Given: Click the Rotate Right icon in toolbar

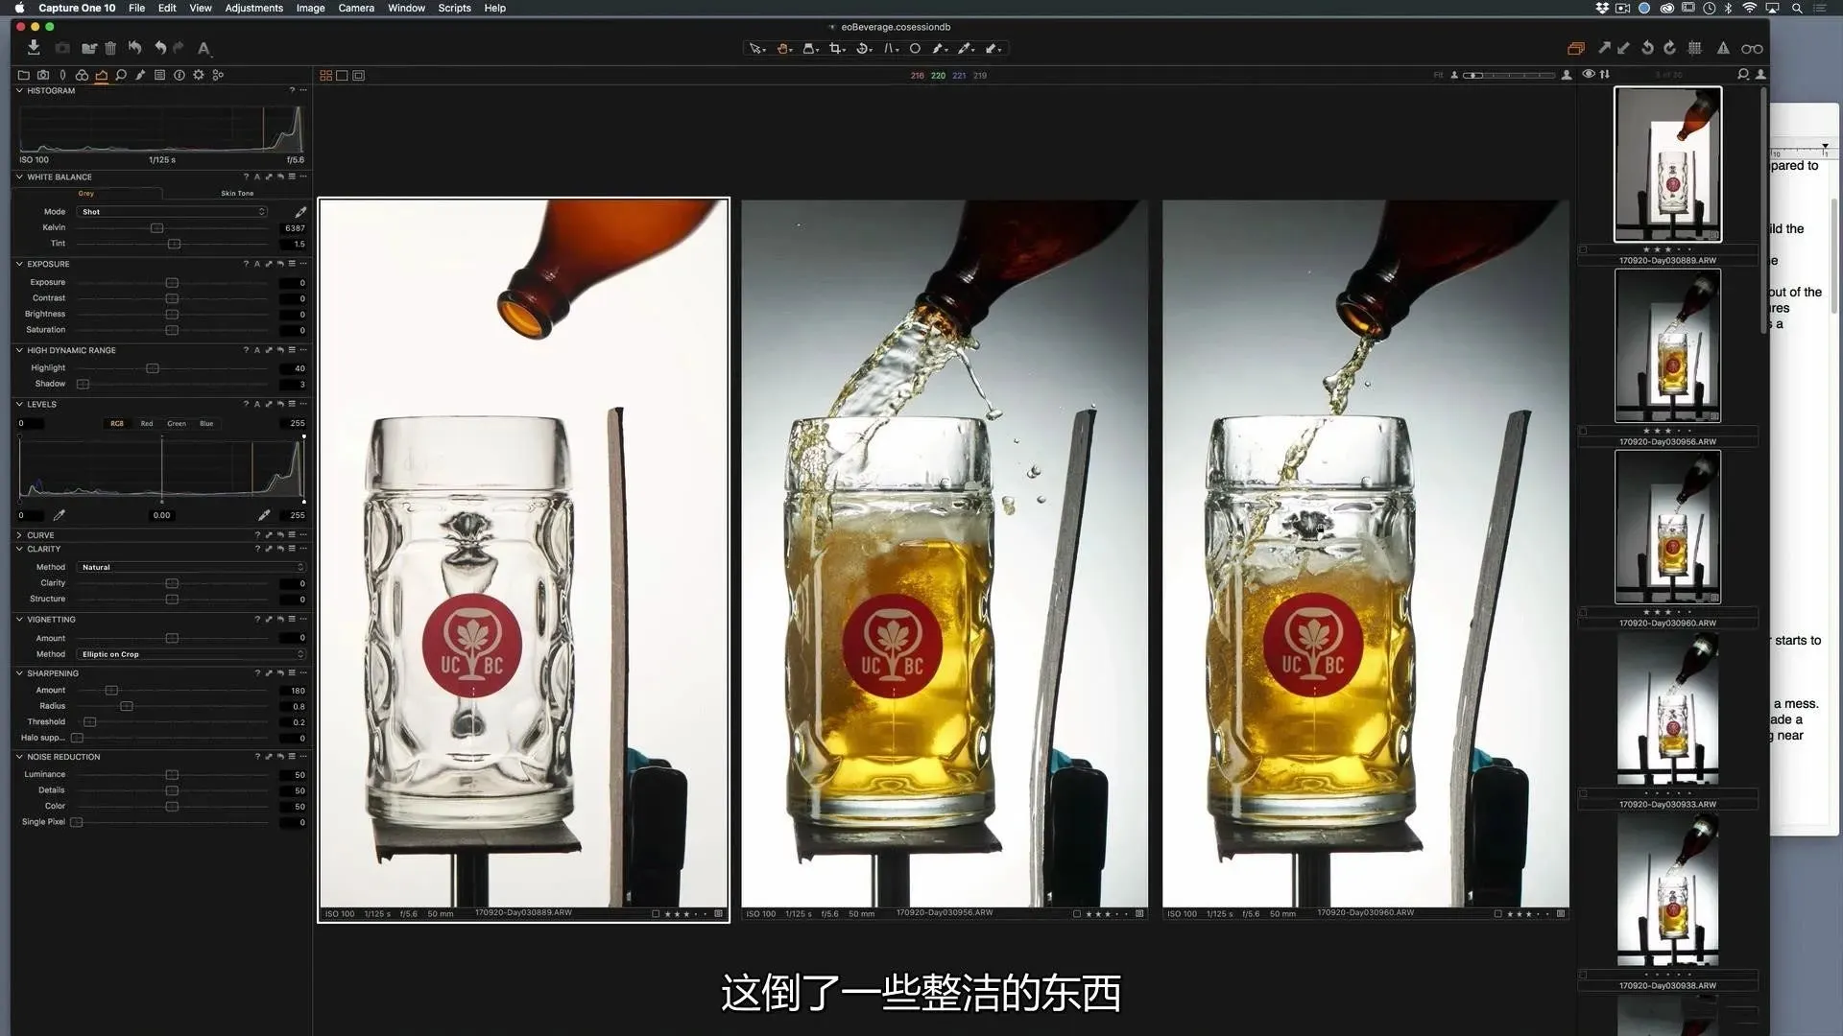Looking at the screenshot, I should (1670, 48).
